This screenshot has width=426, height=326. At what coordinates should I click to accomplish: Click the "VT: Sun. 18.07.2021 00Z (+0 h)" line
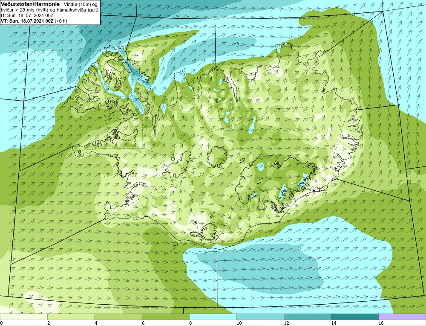point(34,21)
